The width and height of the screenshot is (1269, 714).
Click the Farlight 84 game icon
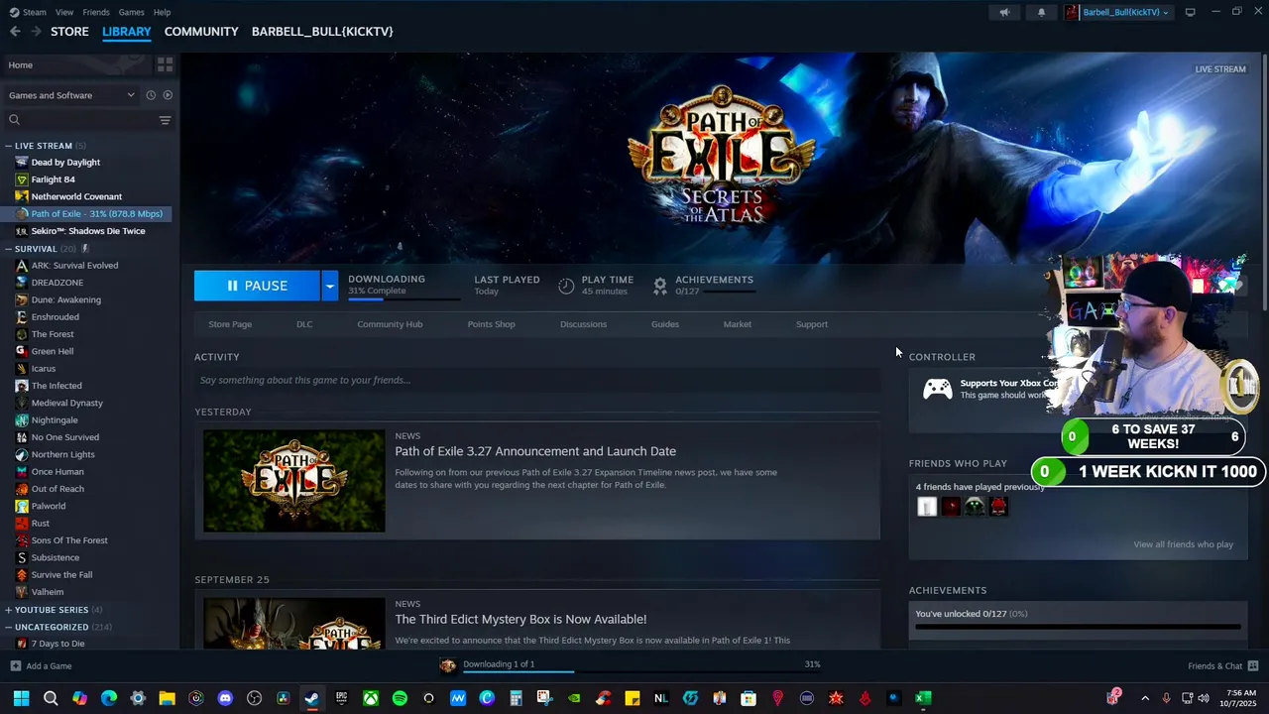point(22,179)
